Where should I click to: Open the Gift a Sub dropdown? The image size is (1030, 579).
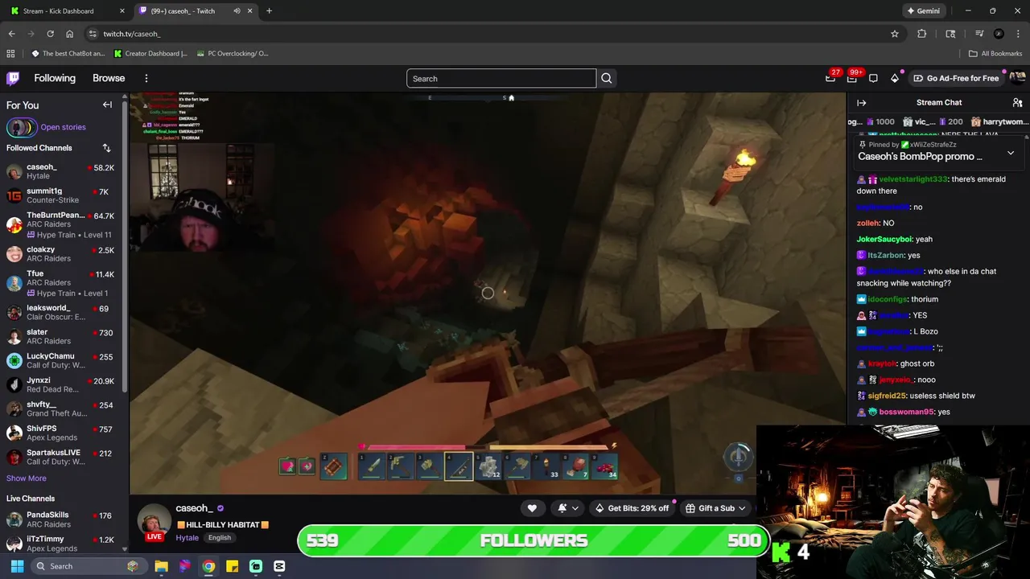coord(715,507)
